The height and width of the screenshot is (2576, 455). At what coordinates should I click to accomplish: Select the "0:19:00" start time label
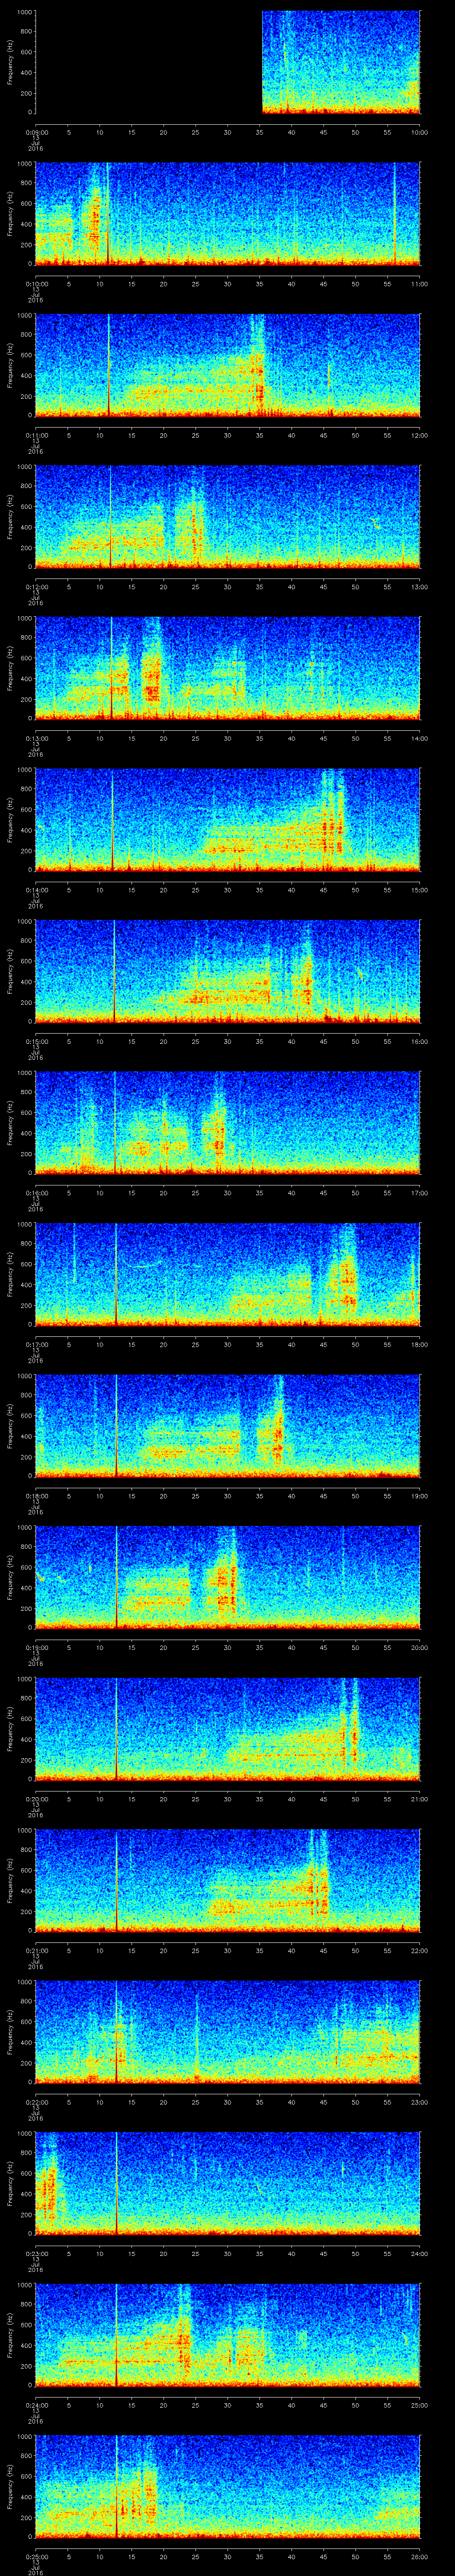[36, 1647]
